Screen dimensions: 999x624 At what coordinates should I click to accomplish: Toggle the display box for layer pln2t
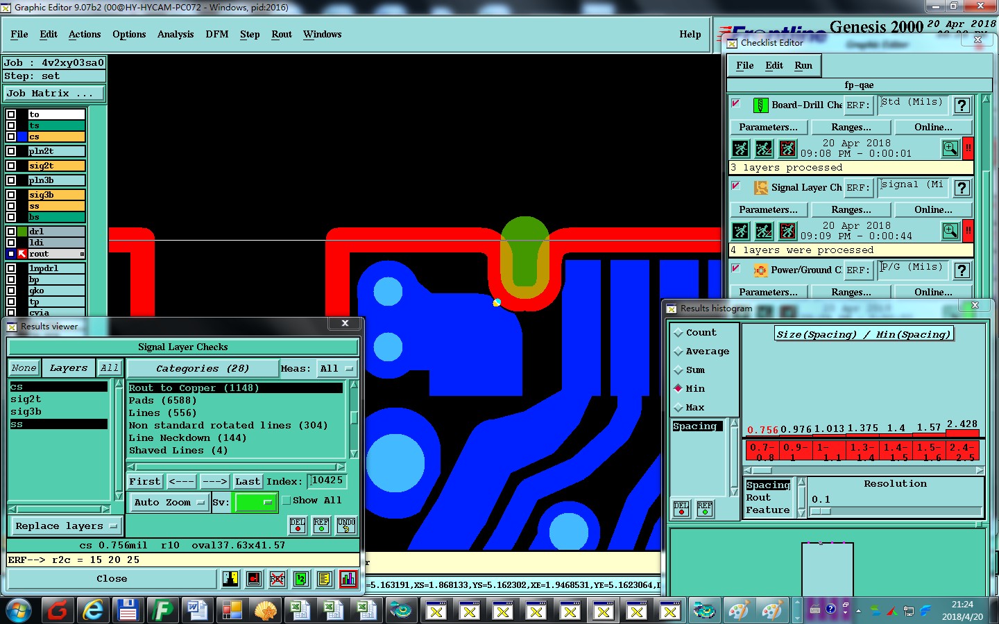pyautogui.click(x=11, y=151)
